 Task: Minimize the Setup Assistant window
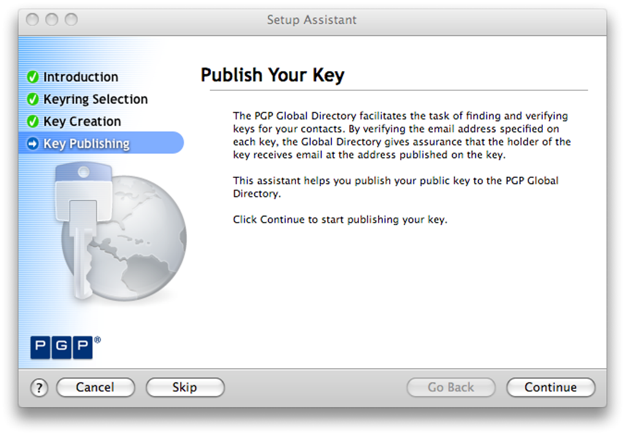tap(51, 20)
